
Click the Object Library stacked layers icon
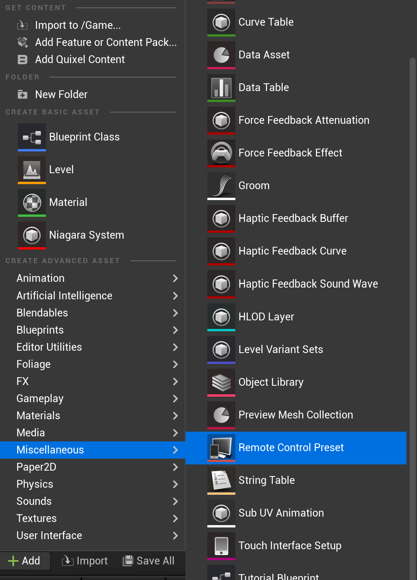click(221, 382)
